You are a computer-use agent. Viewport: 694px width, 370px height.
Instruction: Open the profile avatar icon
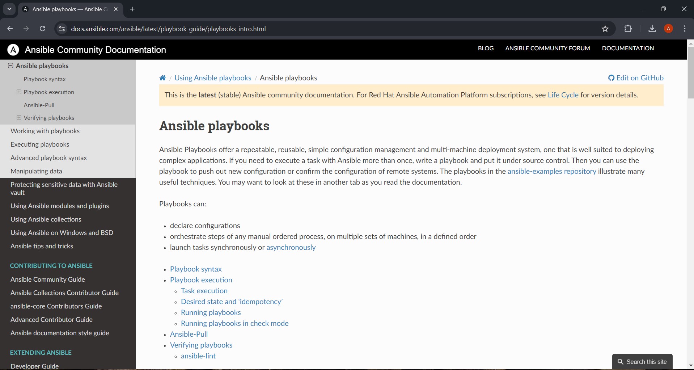(669, 29)
